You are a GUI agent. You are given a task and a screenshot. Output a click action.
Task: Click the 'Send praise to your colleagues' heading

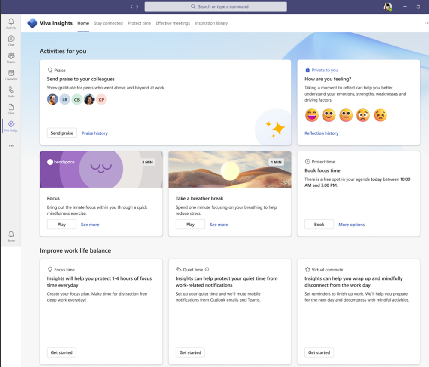[81, 79]
